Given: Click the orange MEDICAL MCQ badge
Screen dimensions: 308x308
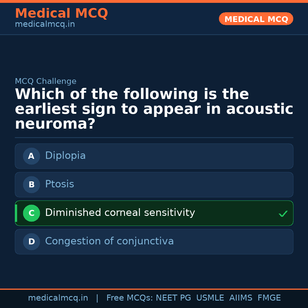Looking at the screenshot, I should tap(256, 19).
